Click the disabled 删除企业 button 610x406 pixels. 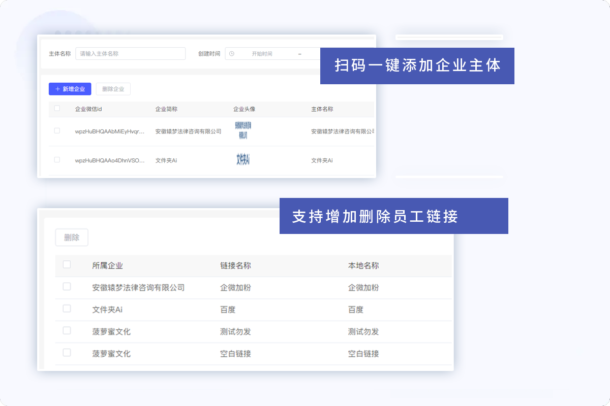pyautogui.click(x=113, y=89)
